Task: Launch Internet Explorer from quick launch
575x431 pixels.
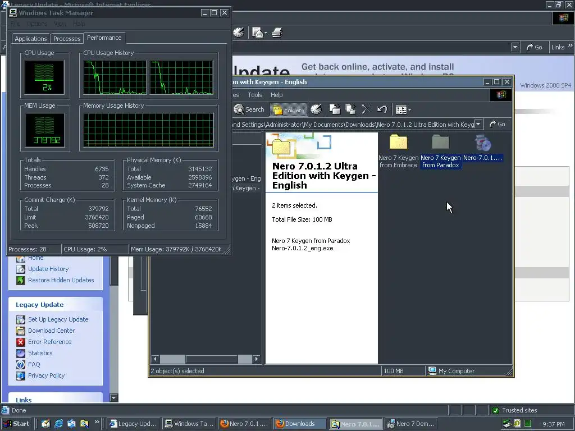Action: [58, 424]
